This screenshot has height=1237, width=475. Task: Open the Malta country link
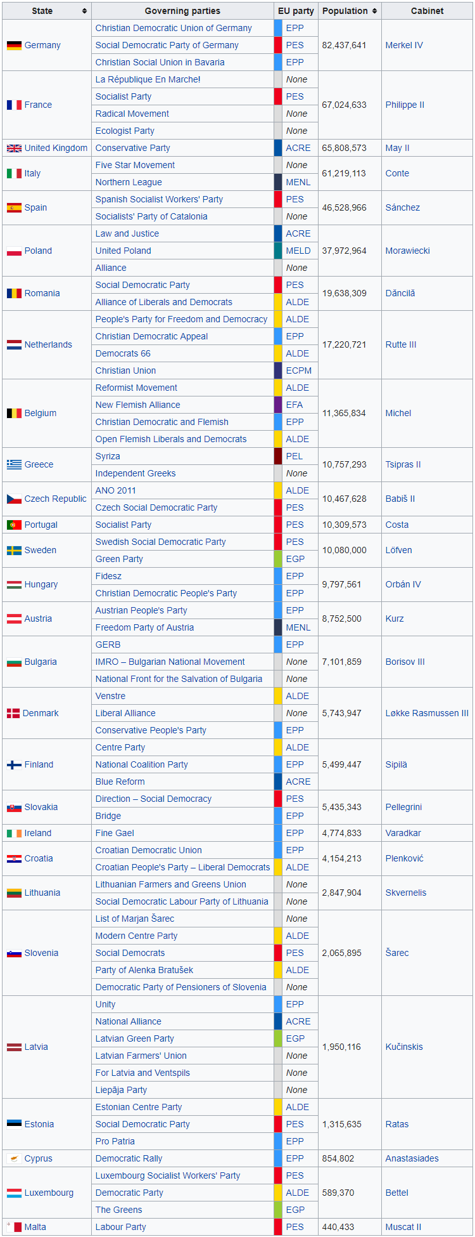[35, 1227]
